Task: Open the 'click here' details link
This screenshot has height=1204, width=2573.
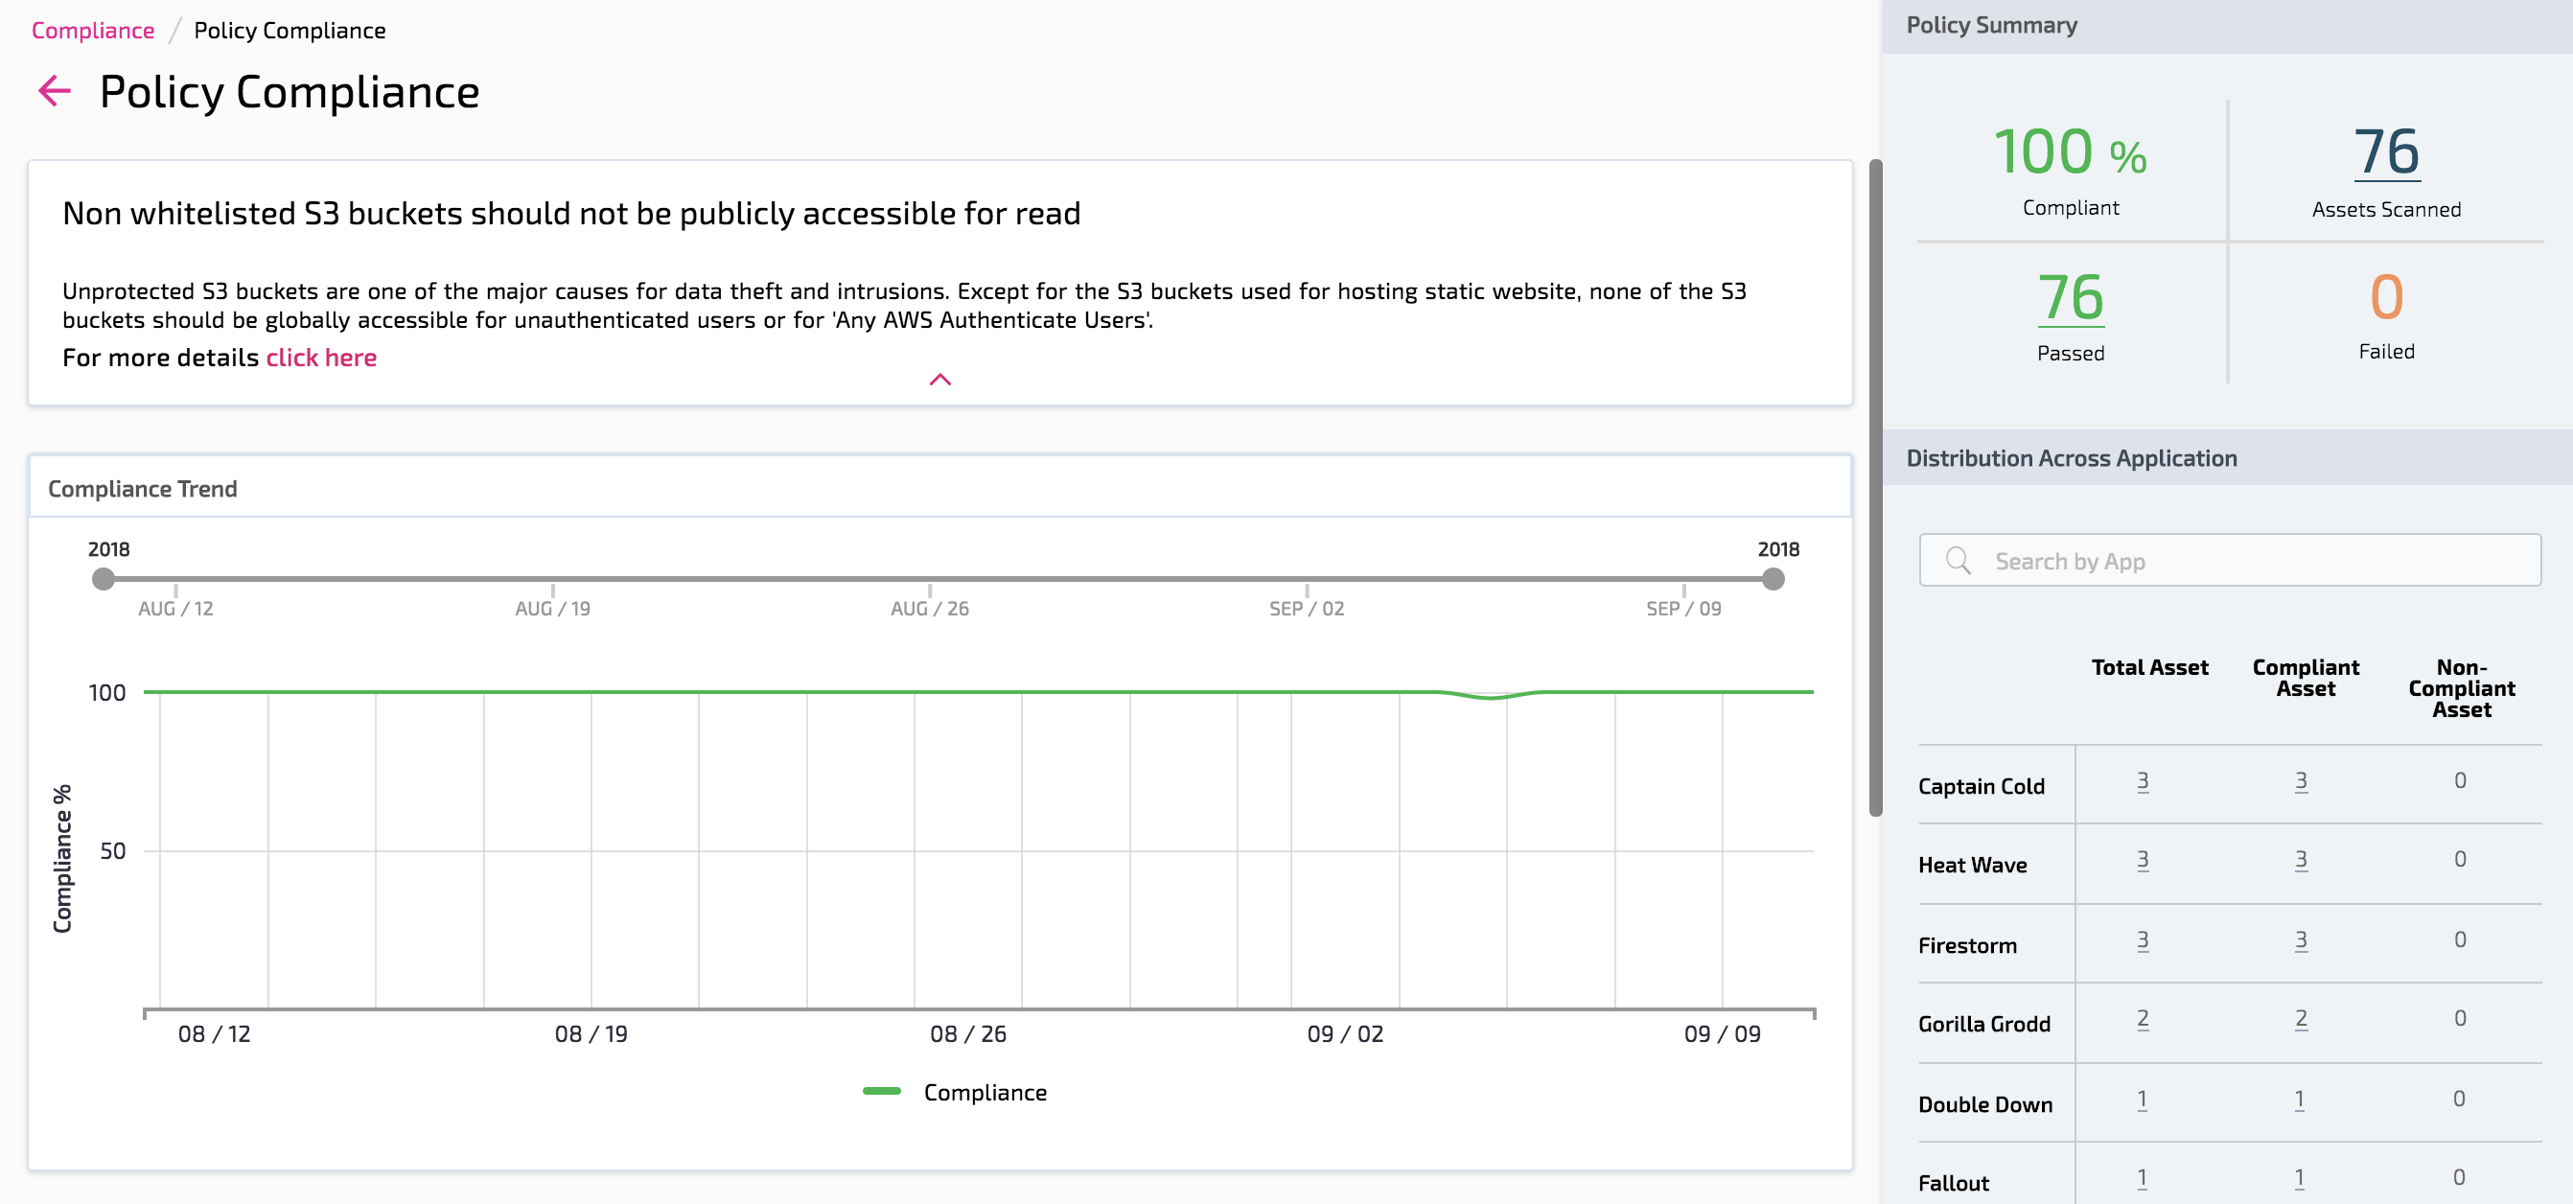Action: [320, 358]
